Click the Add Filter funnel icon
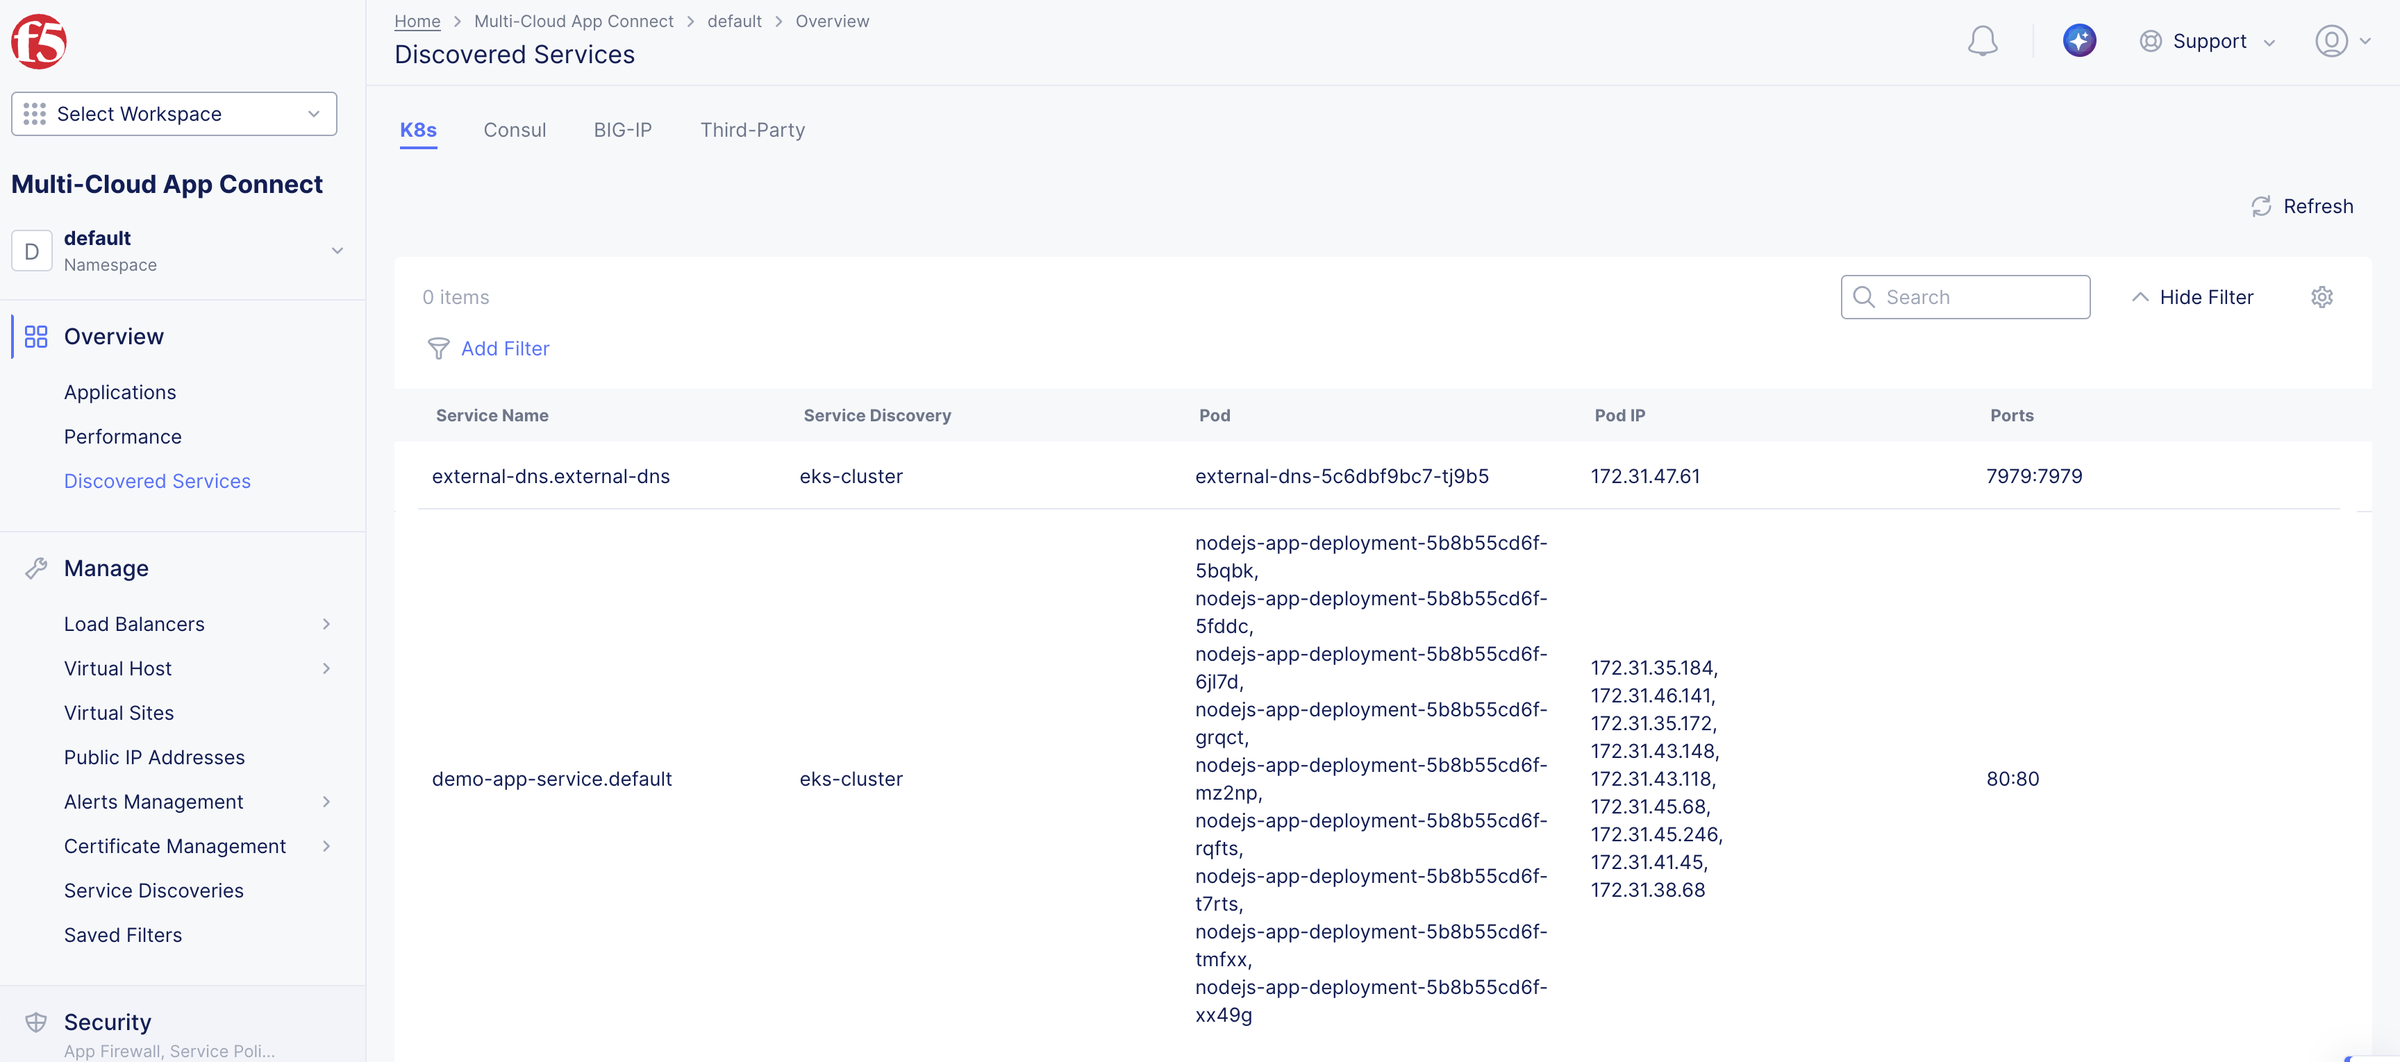Screen dimensions: 2400x1062 click(x=438, y=348)
